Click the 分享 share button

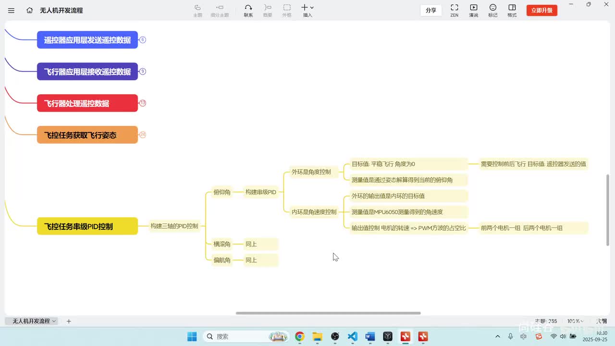pyautogui.click(x=431, y=10)
